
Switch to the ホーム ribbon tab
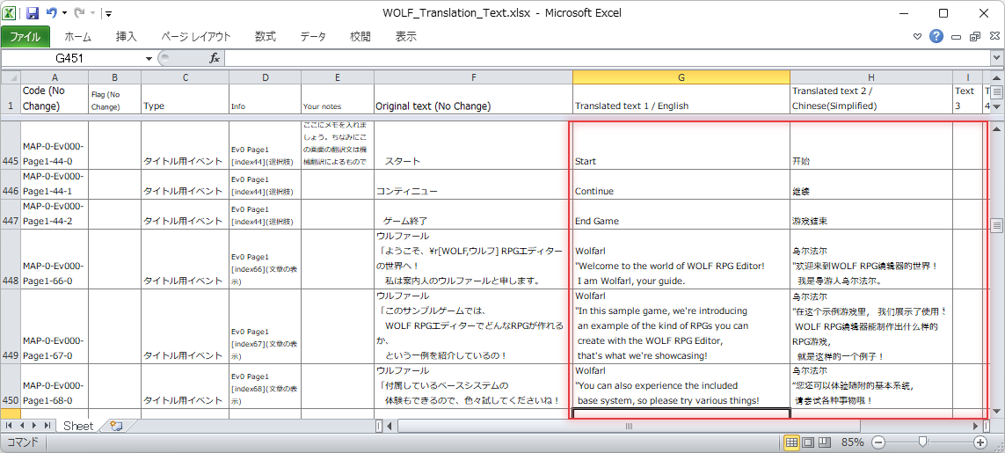coord(77,37)
